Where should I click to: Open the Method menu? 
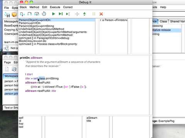tap(34, 7)
